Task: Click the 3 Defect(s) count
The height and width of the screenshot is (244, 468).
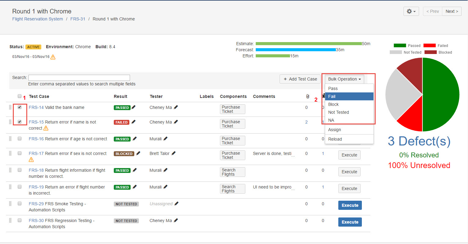Action: coord(419,141)
